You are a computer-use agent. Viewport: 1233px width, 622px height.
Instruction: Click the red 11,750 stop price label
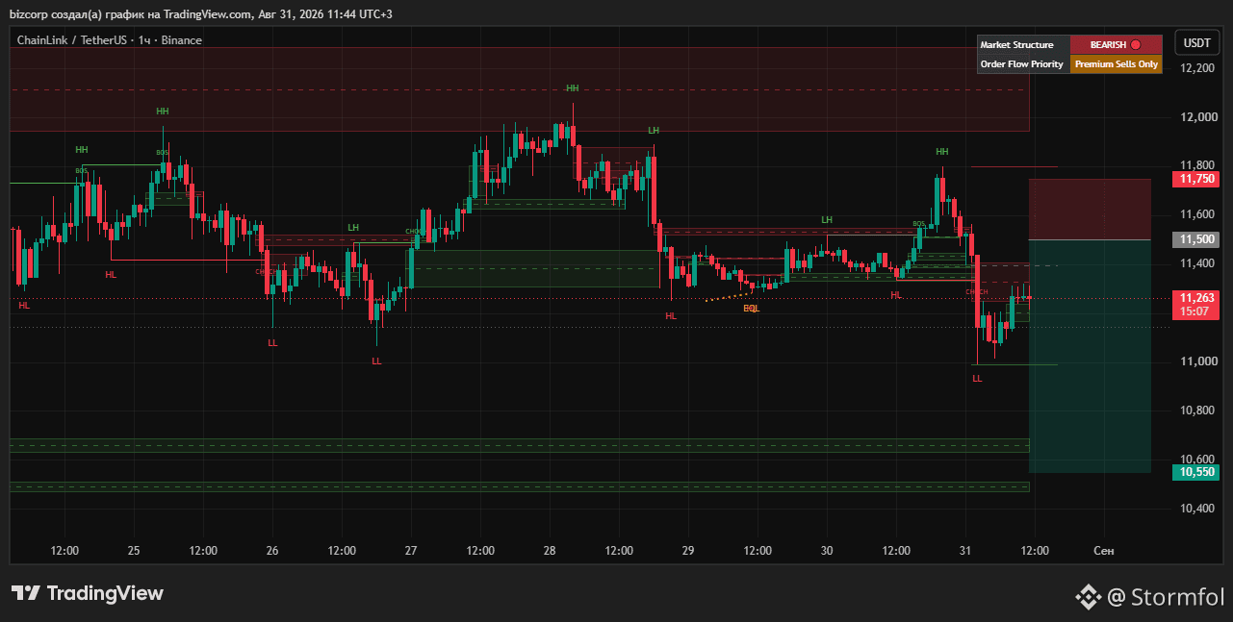(x=1196, y=179)
